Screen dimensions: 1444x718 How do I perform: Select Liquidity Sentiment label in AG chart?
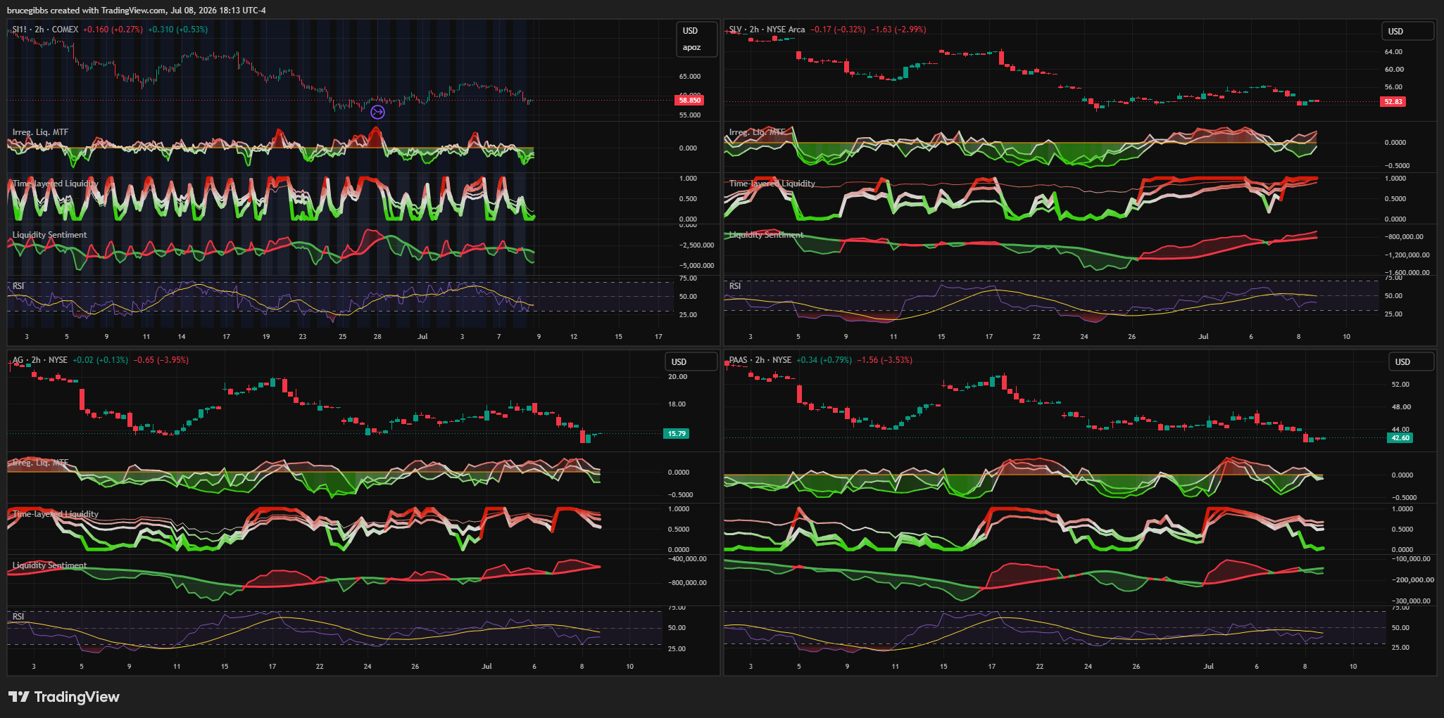(x=49, y=565)
